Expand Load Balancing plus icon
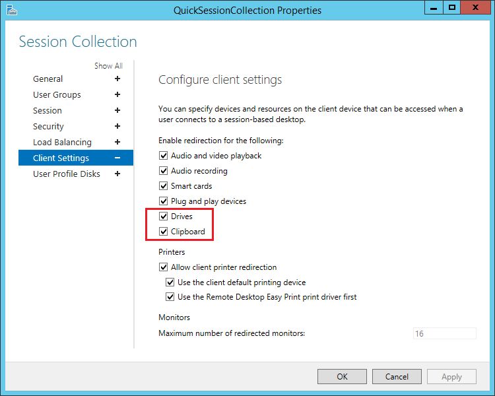Image resolution: width=495 pixels, height=396 pixels. click(x=117, y=142)
